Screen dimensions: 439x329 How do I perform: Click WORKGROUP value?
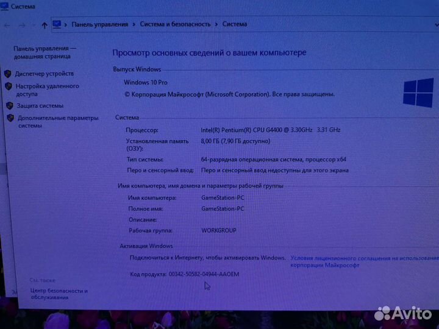point(219,230)
